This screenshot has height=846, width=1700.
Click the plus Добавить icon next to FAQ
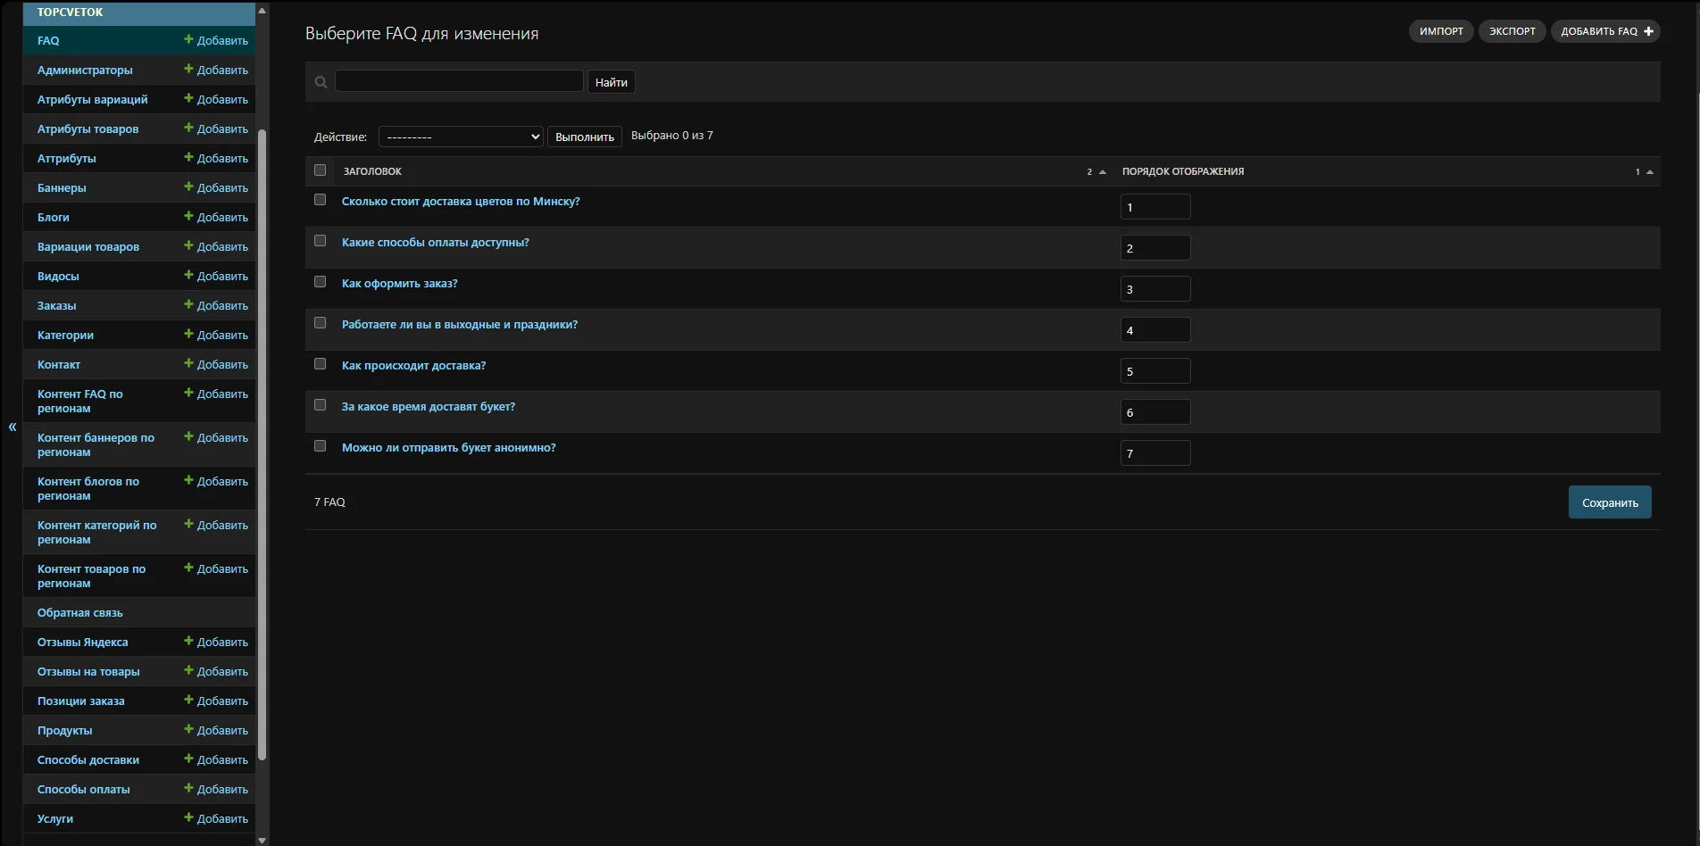tap(188, 39)
